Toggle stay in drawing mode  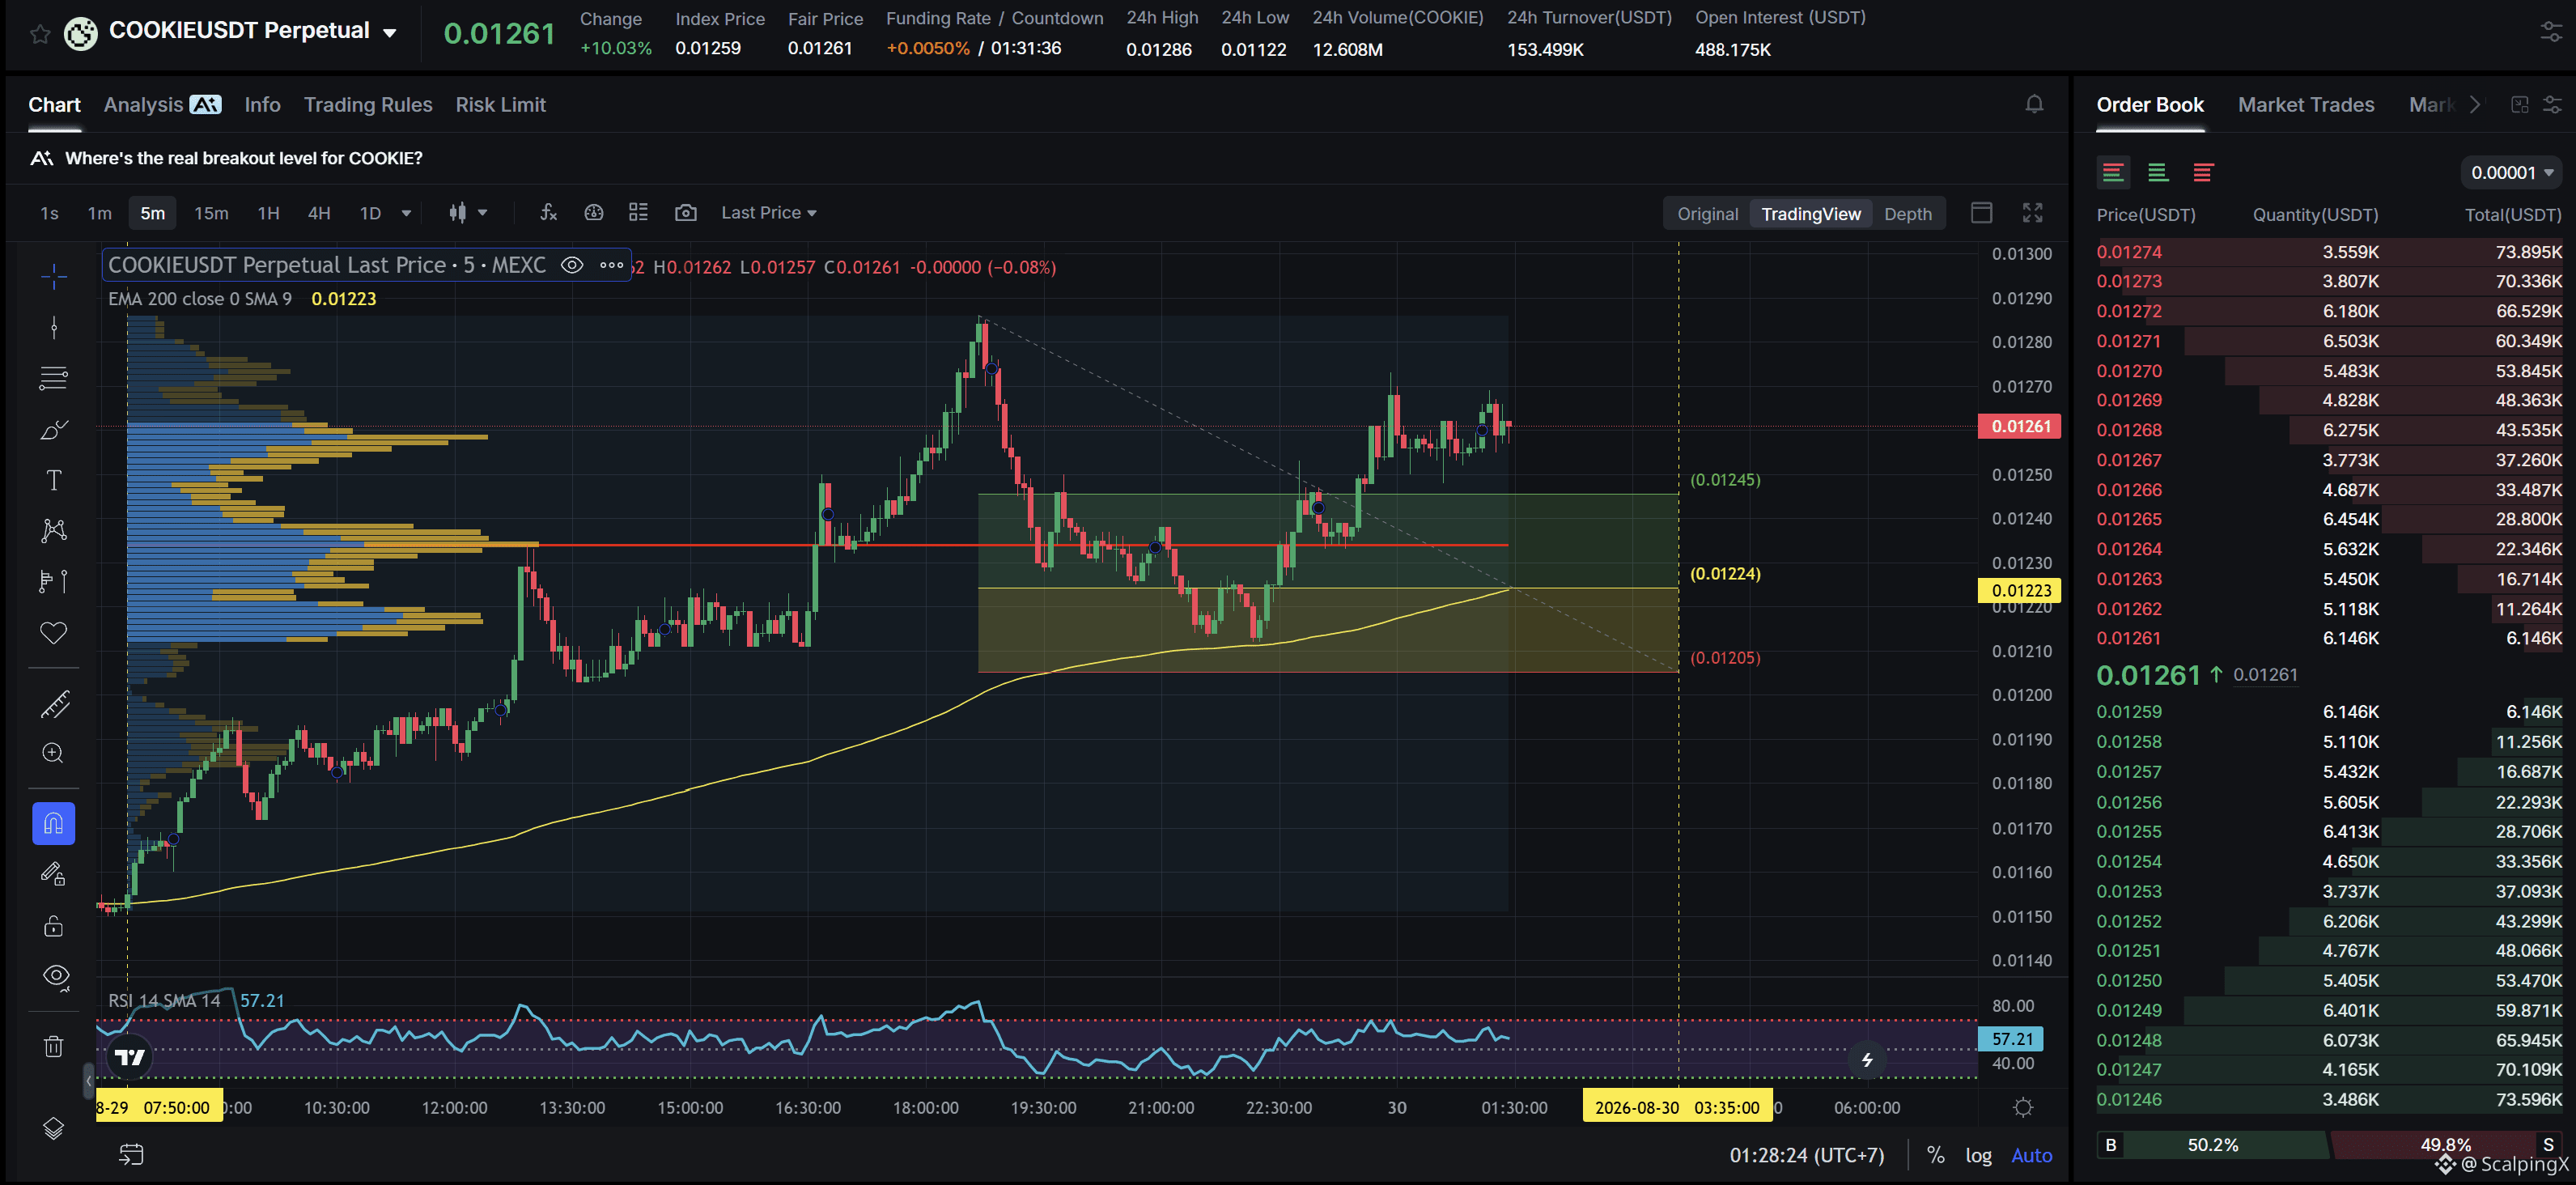tap(54, 874)
